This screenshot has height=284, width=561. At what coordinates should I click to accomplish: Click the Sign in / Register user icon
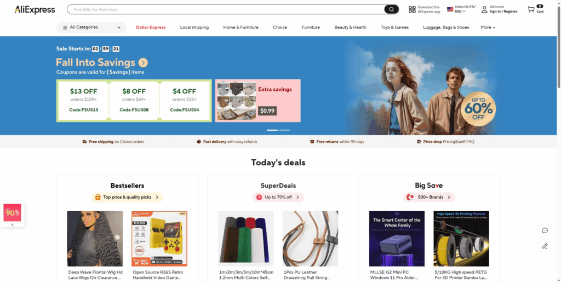[x=484, y=9]
